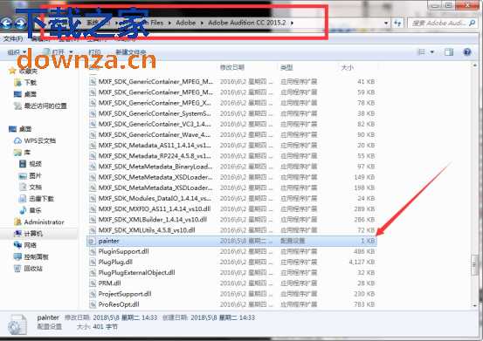The image size is (483, 341).
Task: Toggle the preview pane icon
Action: pos(449,52)
